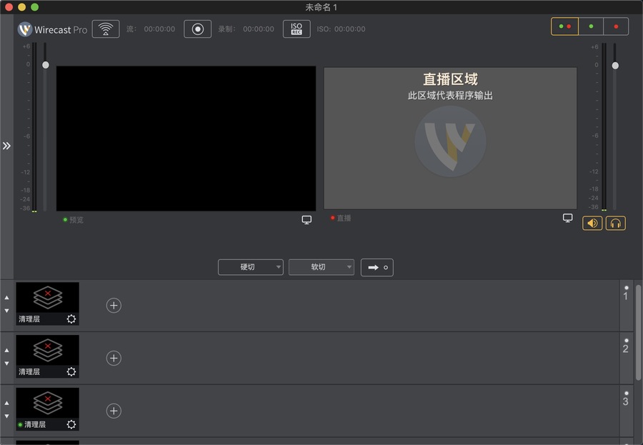Click the Go arrow transition button
Image resolution: width=643 pixels, height=445 pixels.
[377, 267]
